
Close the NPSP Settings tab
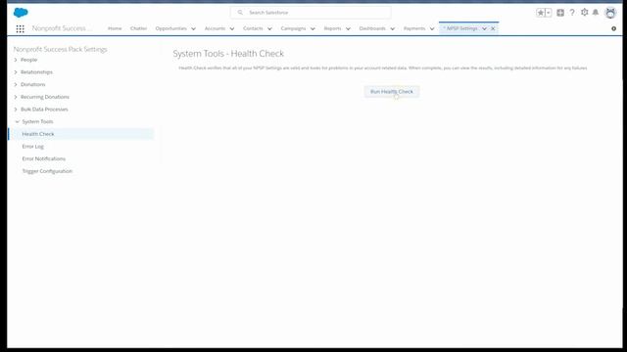pyautogui.click(x=493, y=28)
